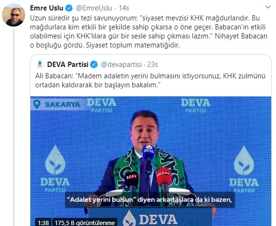Open Emre Uslu's main tweet text
The width and height of the screenshot is (276, 226).
pyautogui.click(x=149, y=32)
